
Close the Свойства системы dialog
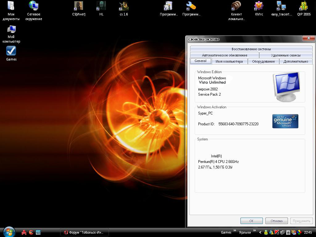pyautogui.click(x=309, y=38)
